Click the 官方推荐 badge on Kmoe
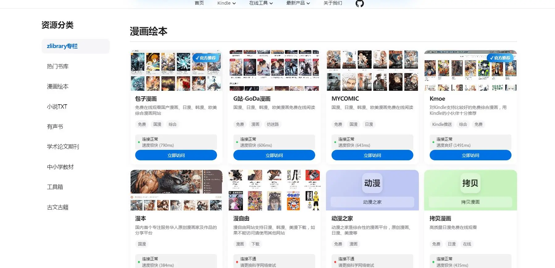Viewport: 555px width, 268px height. (x=500, y=58)
